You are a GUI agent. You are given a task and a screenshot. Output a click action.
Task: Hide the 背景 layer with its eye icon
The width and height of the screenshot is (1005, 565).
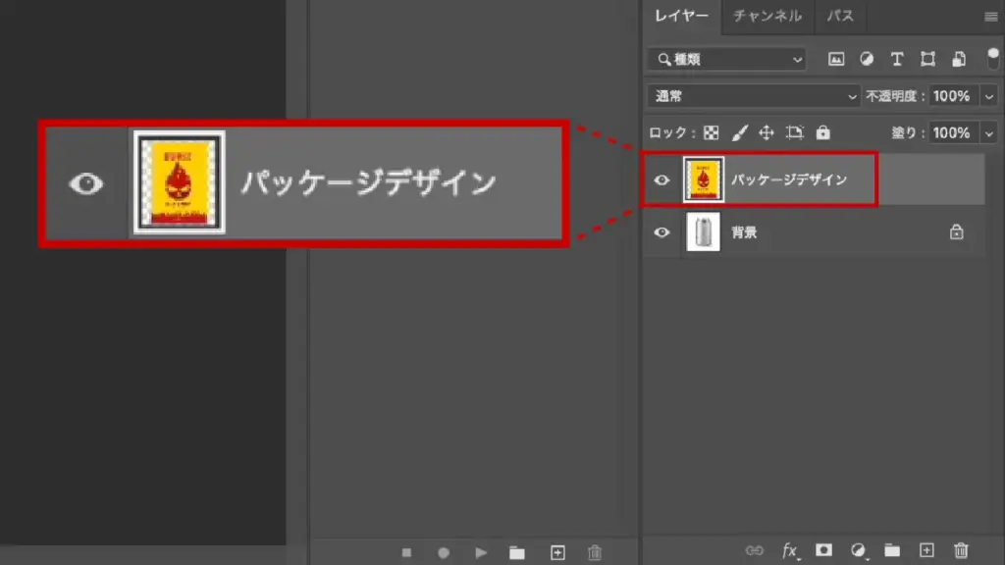pyautogui.click(x=662, y=232)
